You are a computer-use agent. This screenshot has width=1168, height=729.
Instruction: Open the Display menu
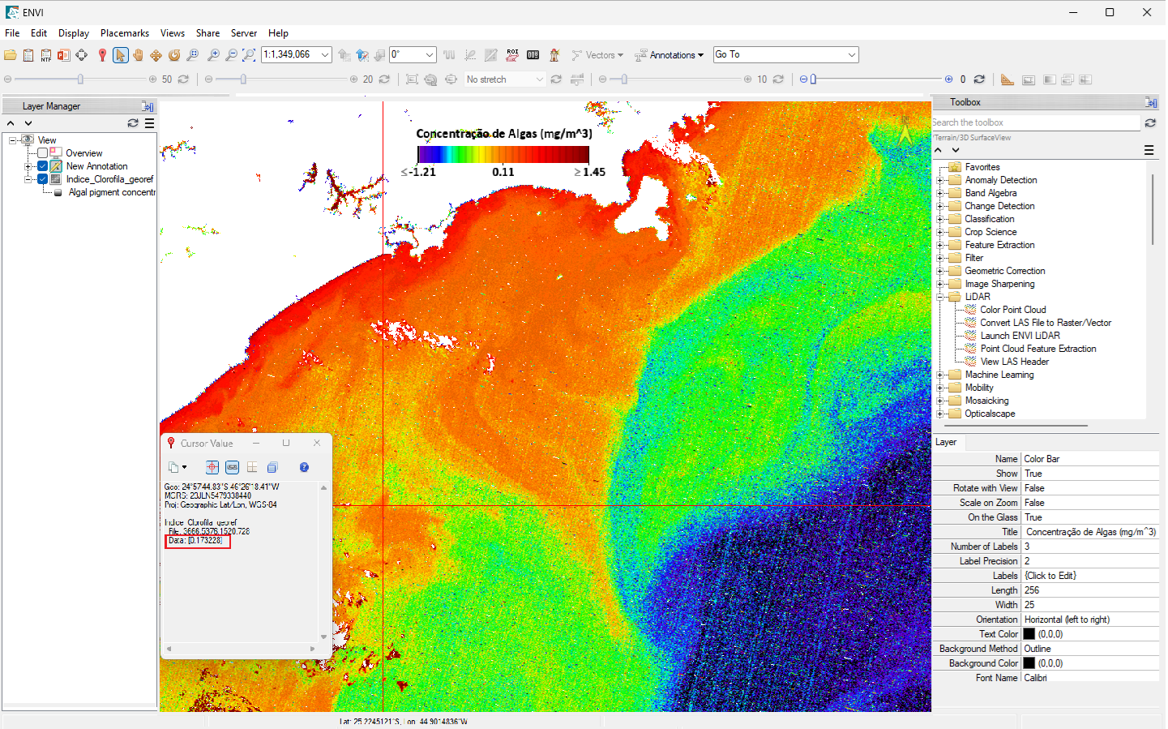[x=73, y=33]
